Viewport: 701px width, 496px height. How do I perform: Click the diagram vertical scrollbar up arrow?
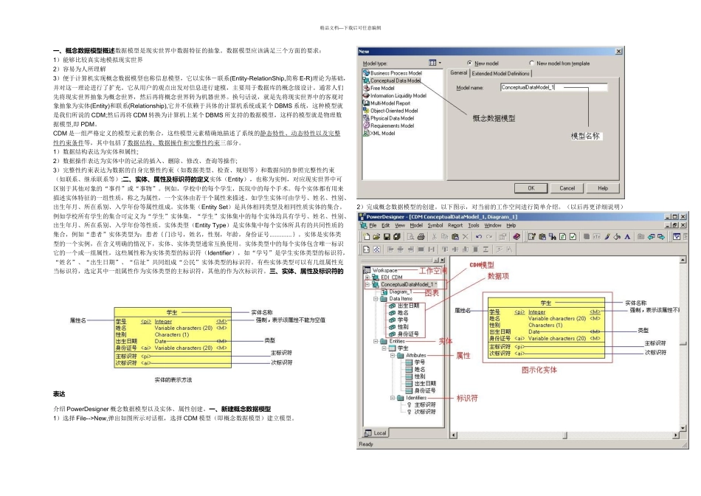[683, 260]
